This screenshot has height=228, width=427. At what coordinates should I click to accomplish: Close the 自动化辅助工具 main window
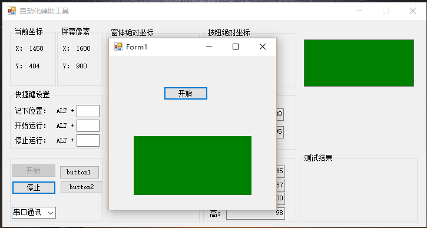(413, 11)
